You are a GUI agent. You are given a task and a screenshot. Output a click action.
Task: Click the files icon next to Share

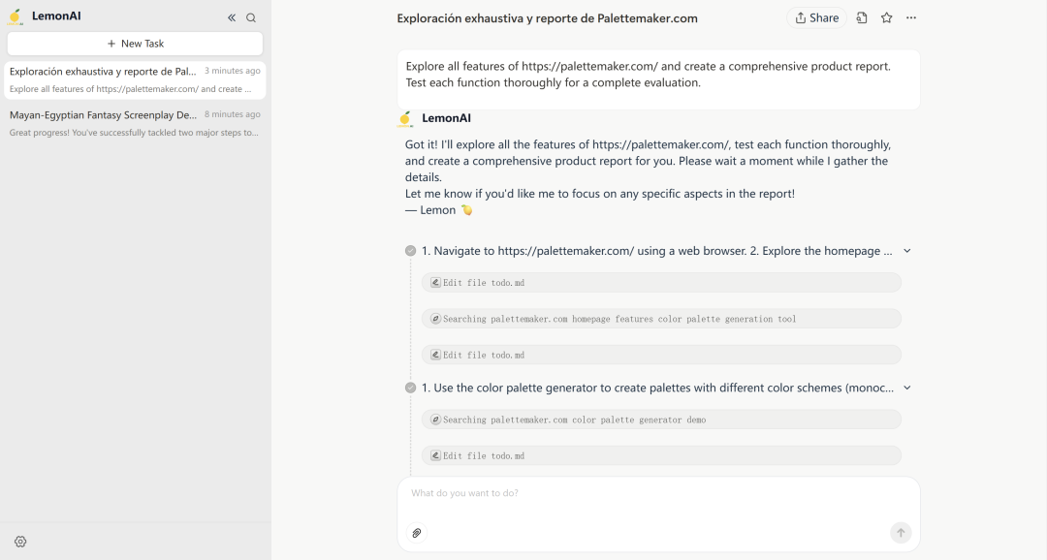(862, 17)
